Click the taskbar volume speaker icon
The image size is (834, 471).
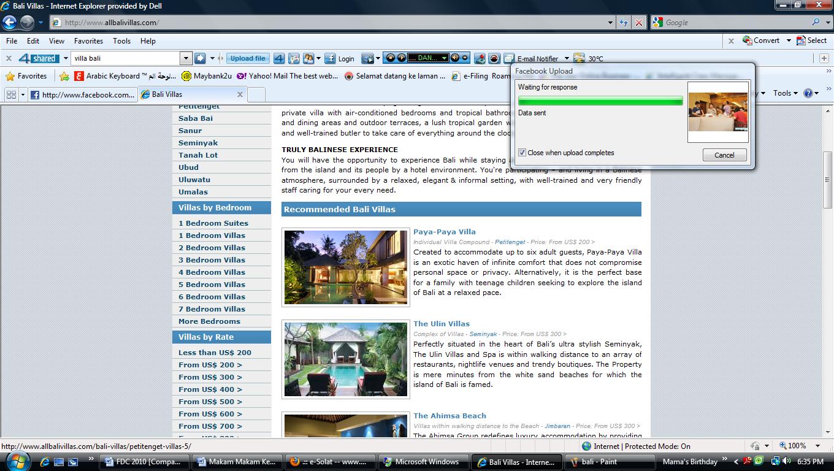[787, 461]
